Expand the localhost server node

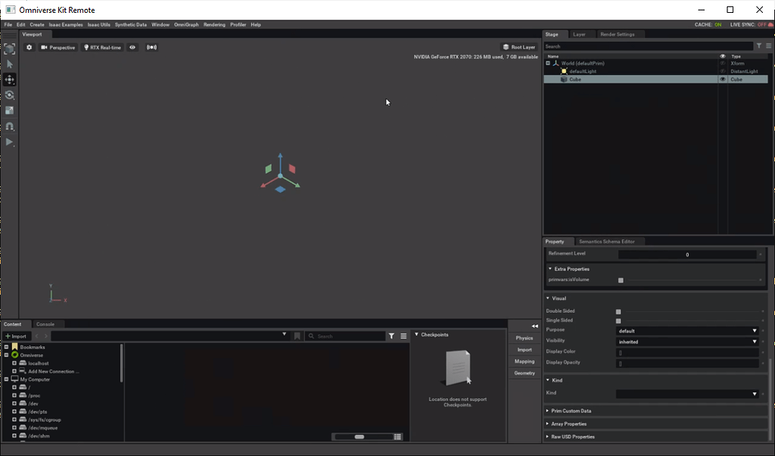[x=14, y=364]
